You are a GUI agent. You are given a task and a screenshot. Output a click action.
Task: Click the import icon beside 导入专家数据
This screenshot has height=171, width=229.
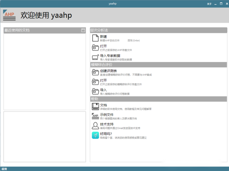tap(95, 57)
